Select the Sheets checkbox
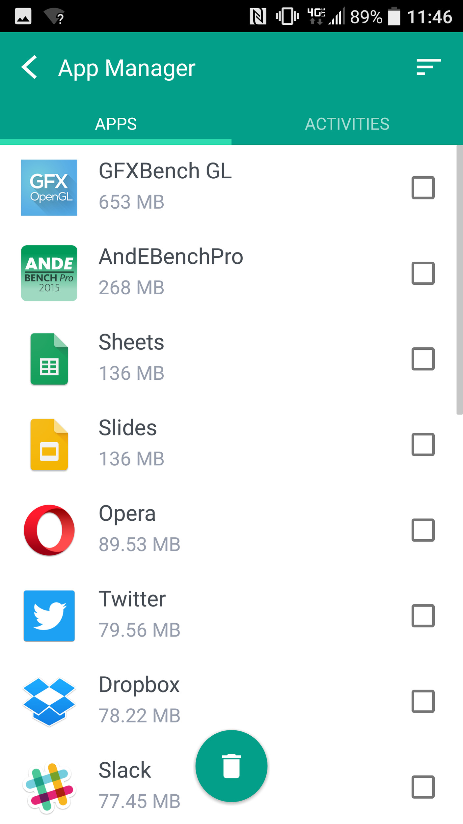Screen dimensions: 463x824 (x=423, y=359)
